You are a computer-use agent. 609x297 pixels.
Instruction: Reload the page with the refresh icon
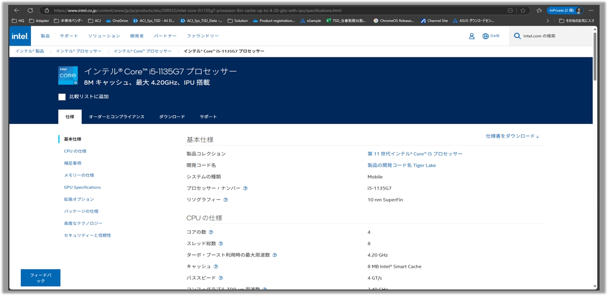tap(30, 10)
